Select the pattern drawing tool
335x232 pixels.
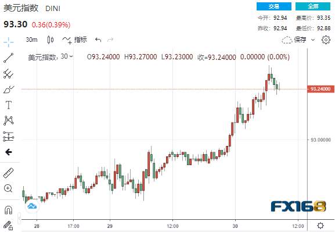9,120
